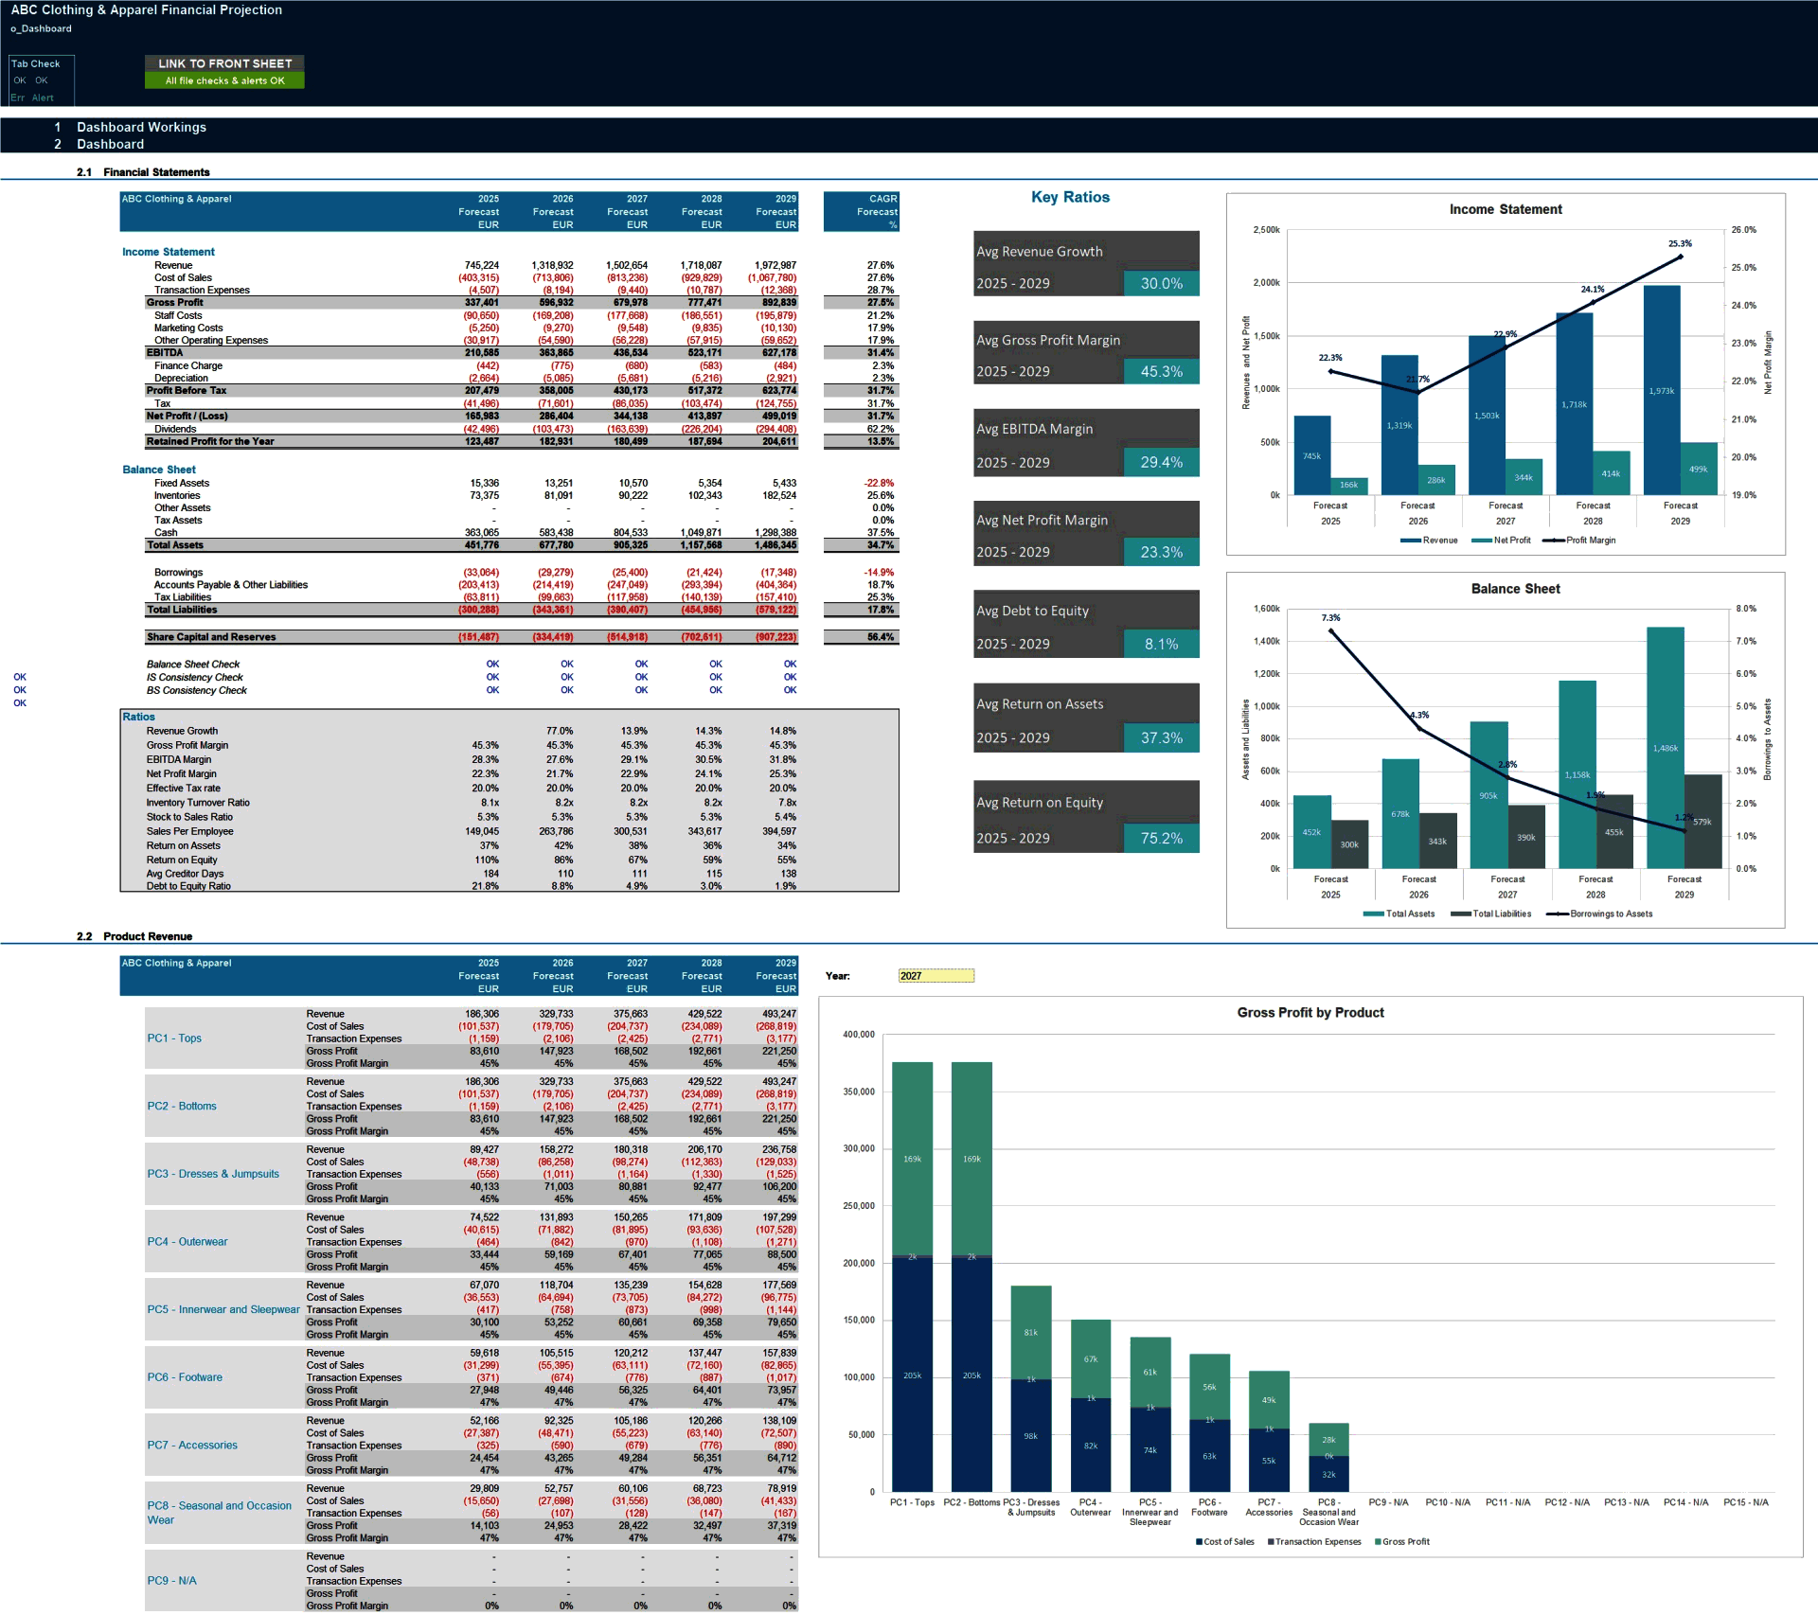Click the Cost of Sales legend entry in product chart

1225,1542
